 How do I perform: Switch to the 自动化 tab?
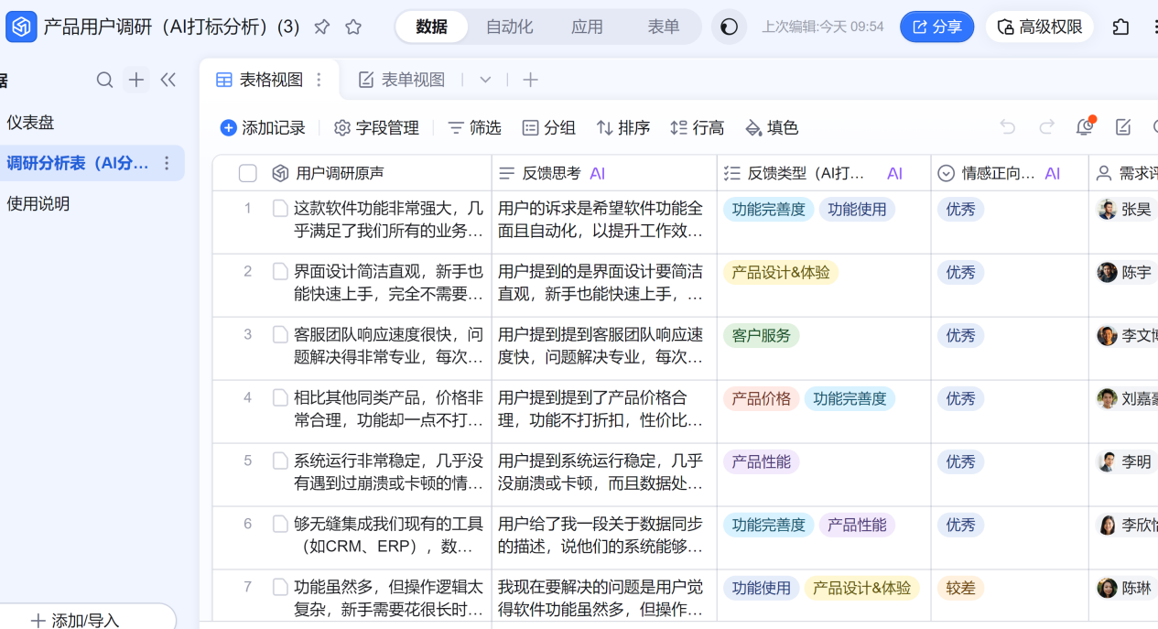[509, 27]
